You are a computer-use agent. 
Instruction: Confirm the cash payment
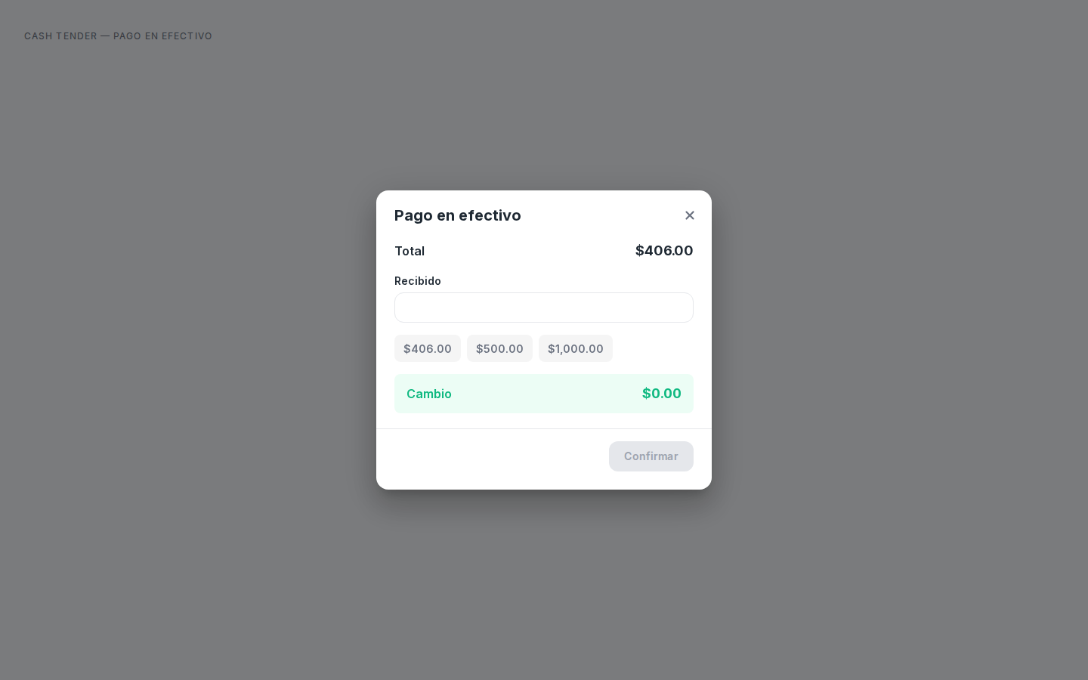pos(651,456)
